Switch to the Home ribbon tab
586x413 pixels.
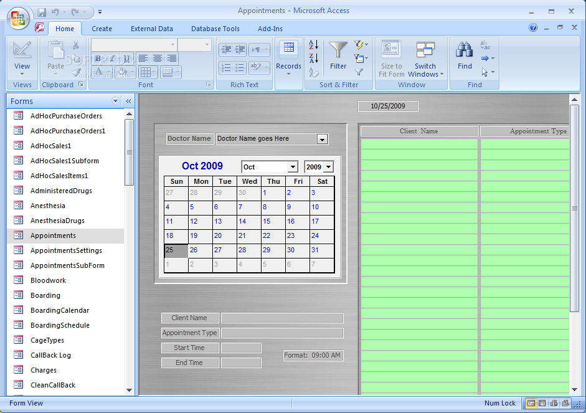pos(65,29)
